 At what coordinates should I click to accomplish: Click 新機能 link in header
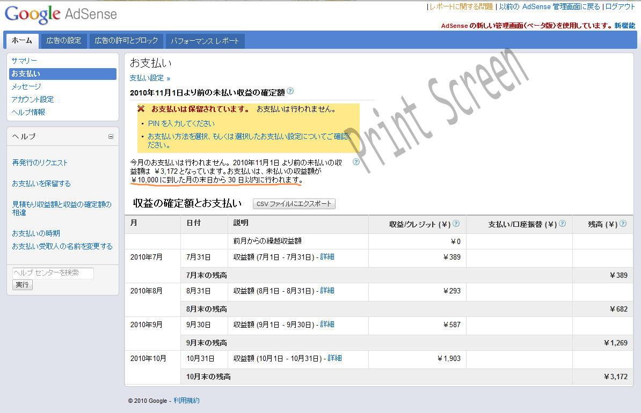pyautogui.click(x=625, y=25)
